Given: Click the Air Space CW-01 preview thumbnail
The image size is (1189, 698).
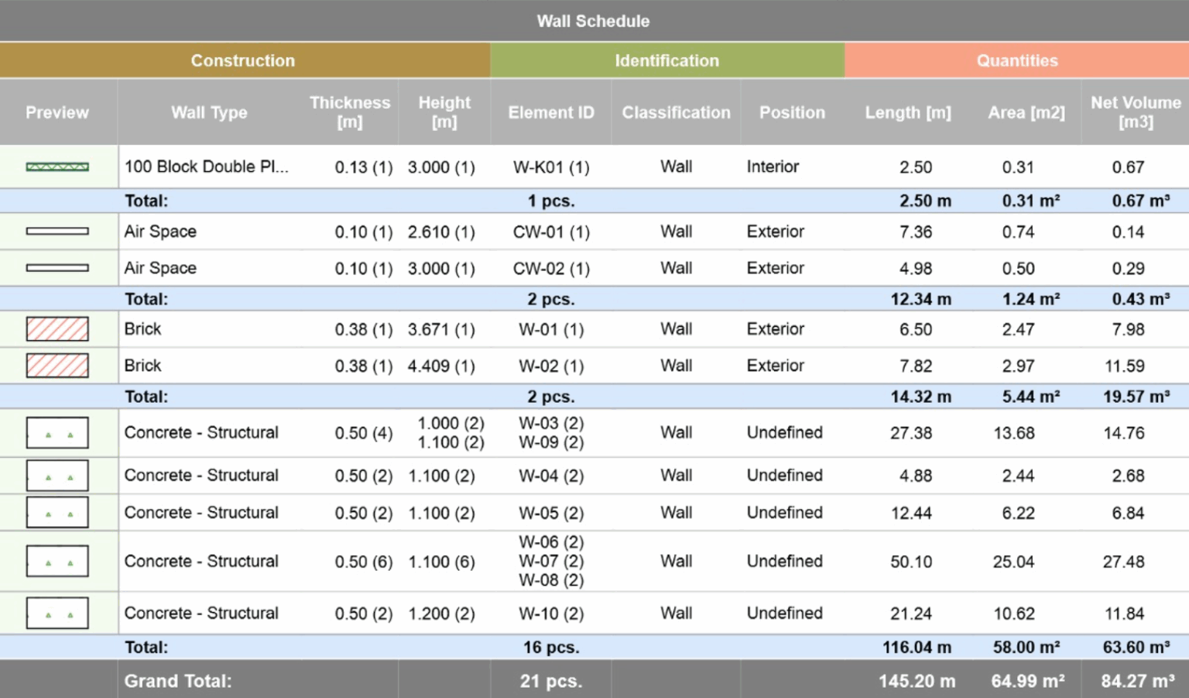Looking at the screenshot, I should click(x=57, y=231).
